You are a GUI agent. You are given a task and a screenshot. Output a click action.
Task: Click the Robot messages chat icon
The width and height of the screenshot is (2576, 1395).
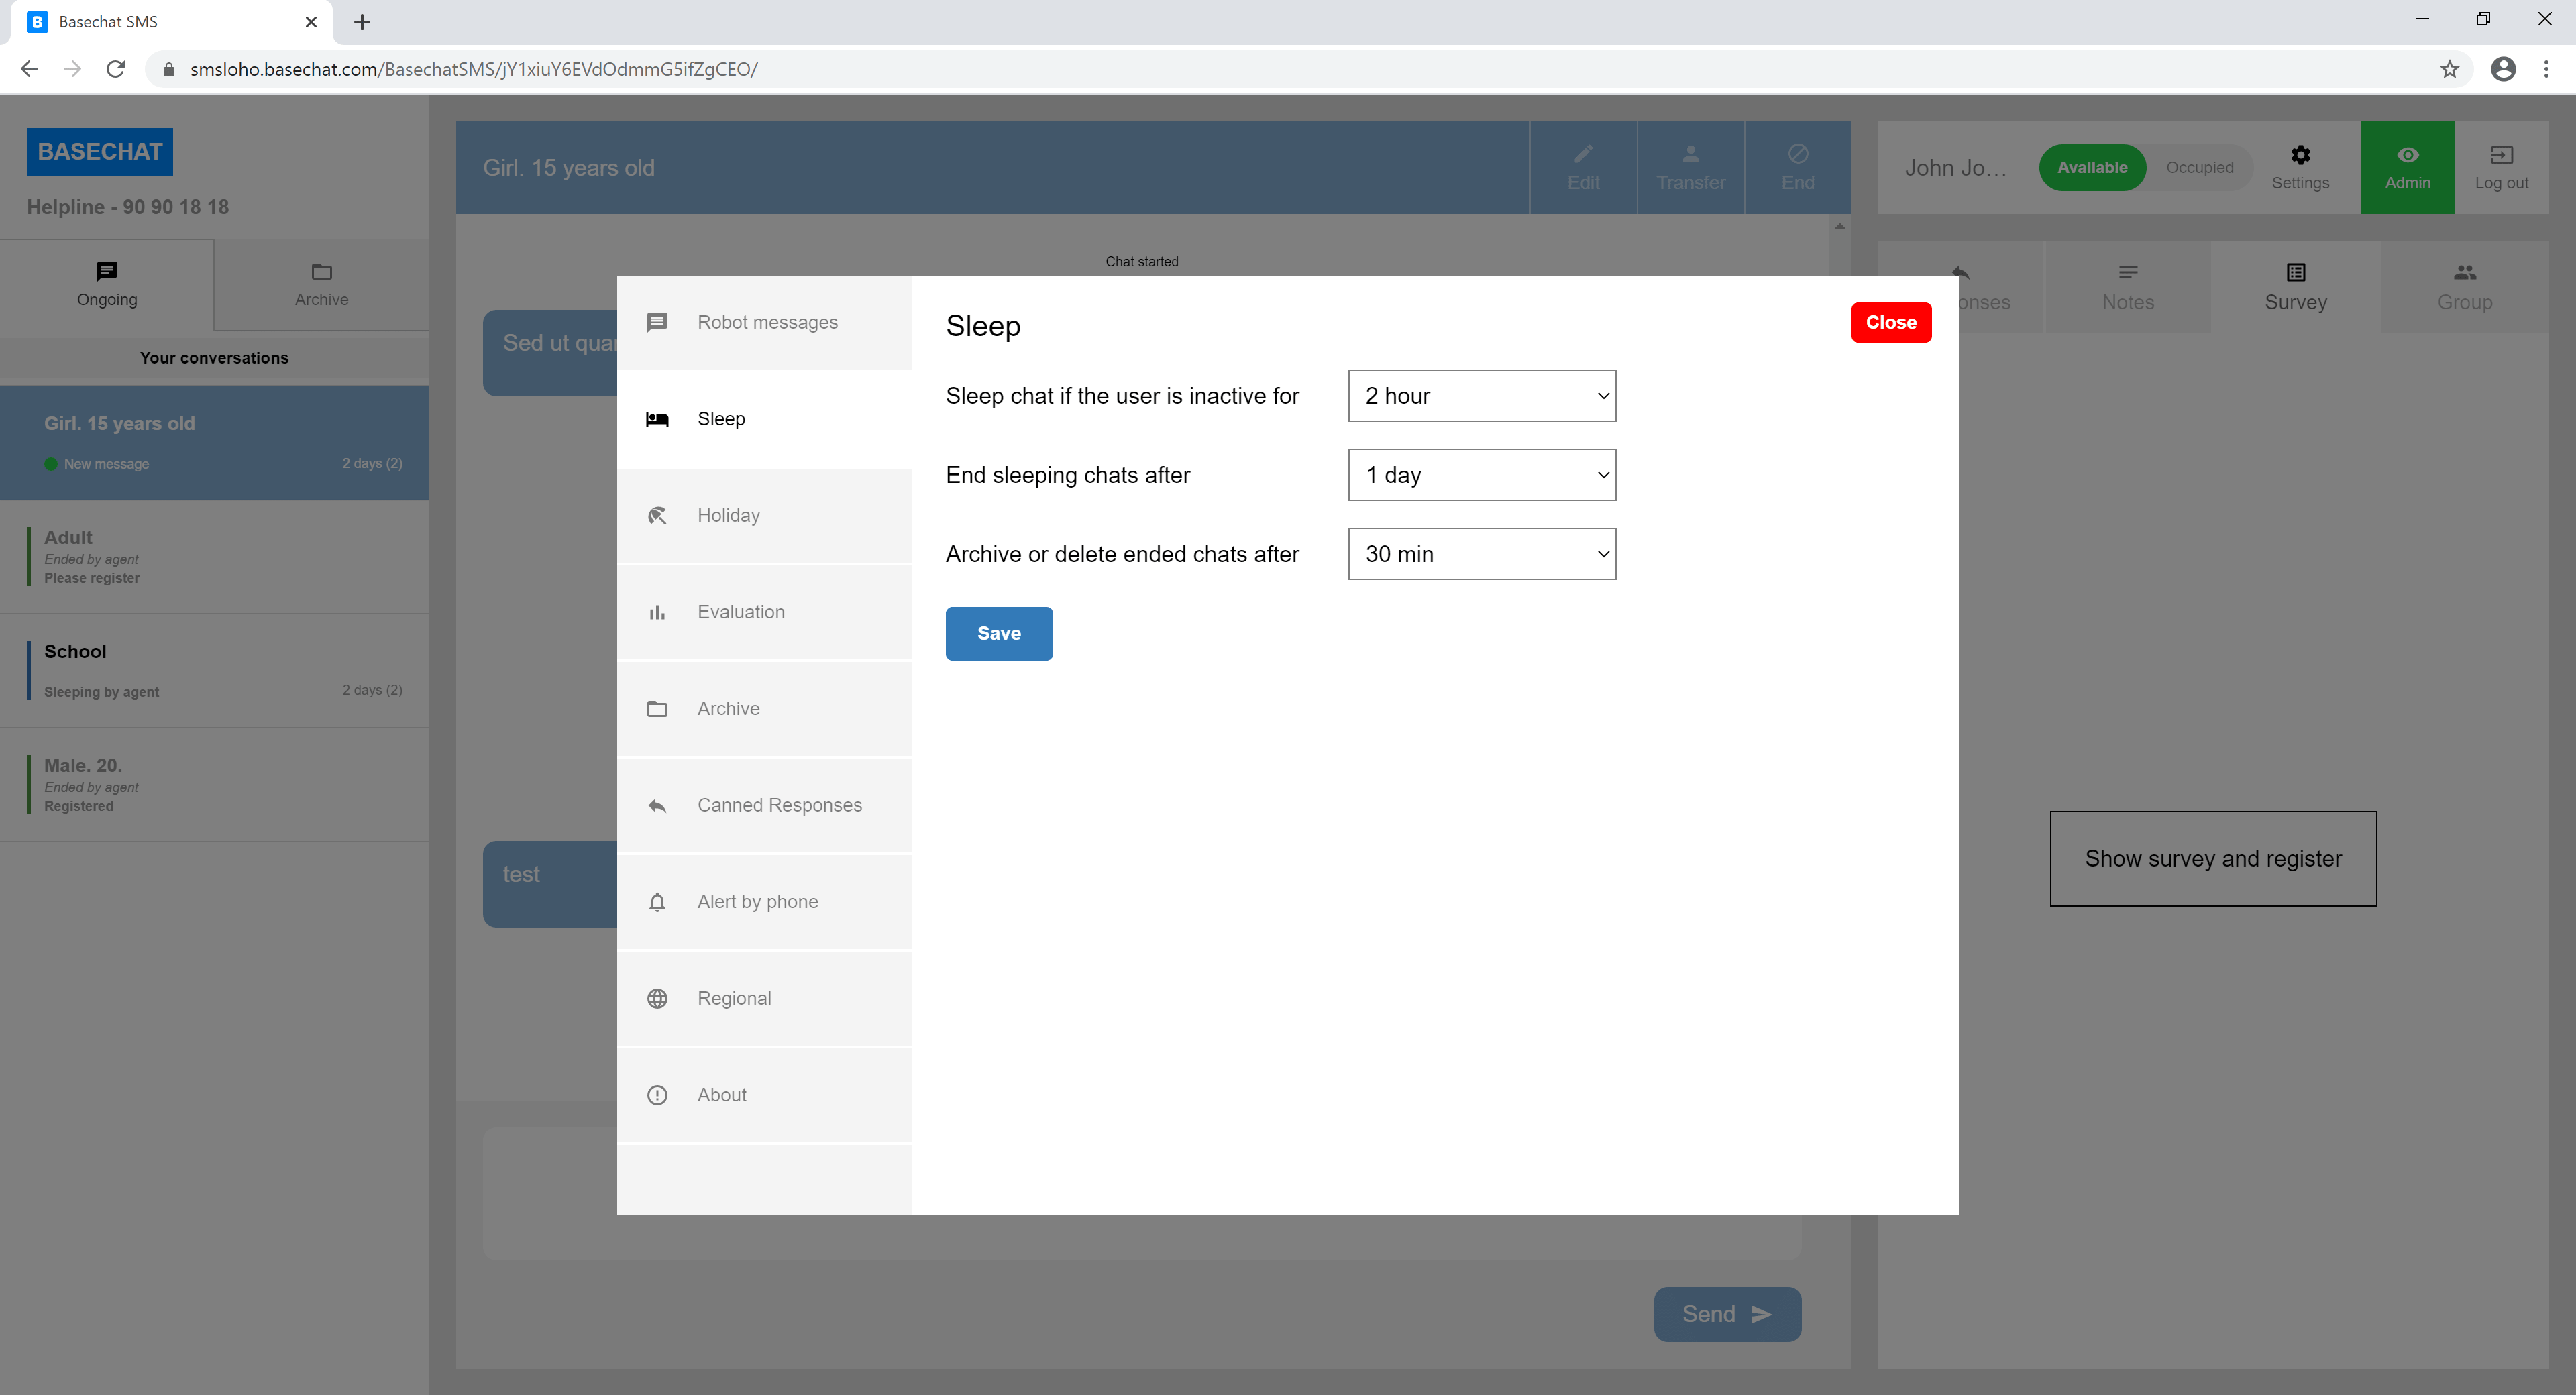pos(657,322)
